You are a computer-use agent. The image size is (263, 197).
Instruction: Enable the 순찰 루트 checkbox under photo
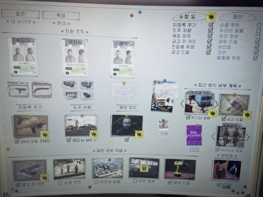click(x=60, y=183)
